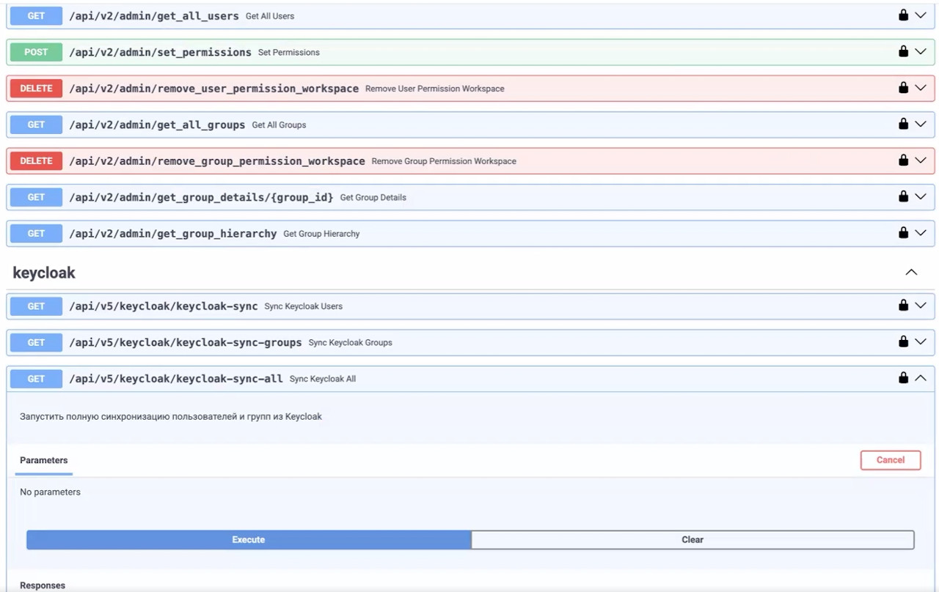The image size is (939, 592).
Task: Click the /api/v2/admin/set_permissions path
Action: point(160,52)
